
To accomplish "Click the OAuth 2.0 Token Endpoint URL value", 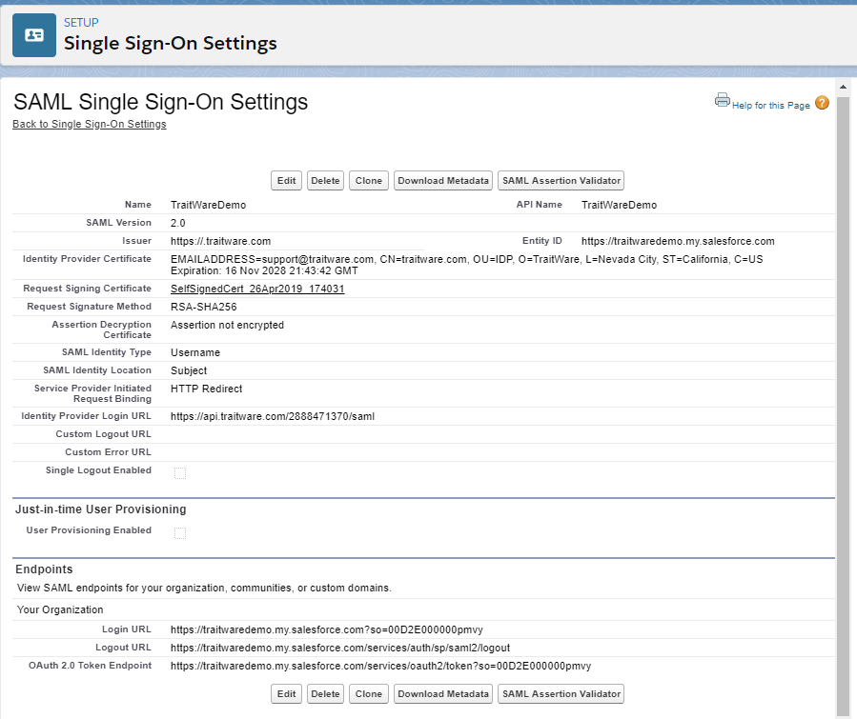I will point(380,666).
